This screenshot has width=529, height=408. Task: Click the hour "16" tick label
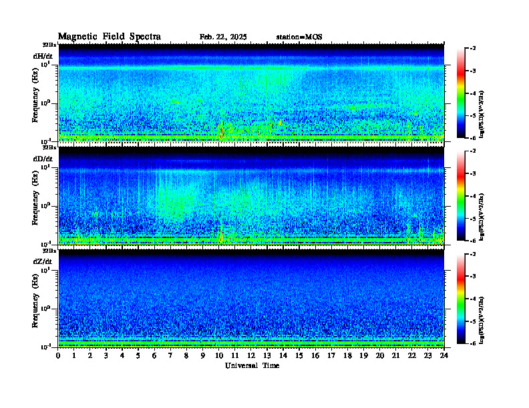(x=315, y=355)
